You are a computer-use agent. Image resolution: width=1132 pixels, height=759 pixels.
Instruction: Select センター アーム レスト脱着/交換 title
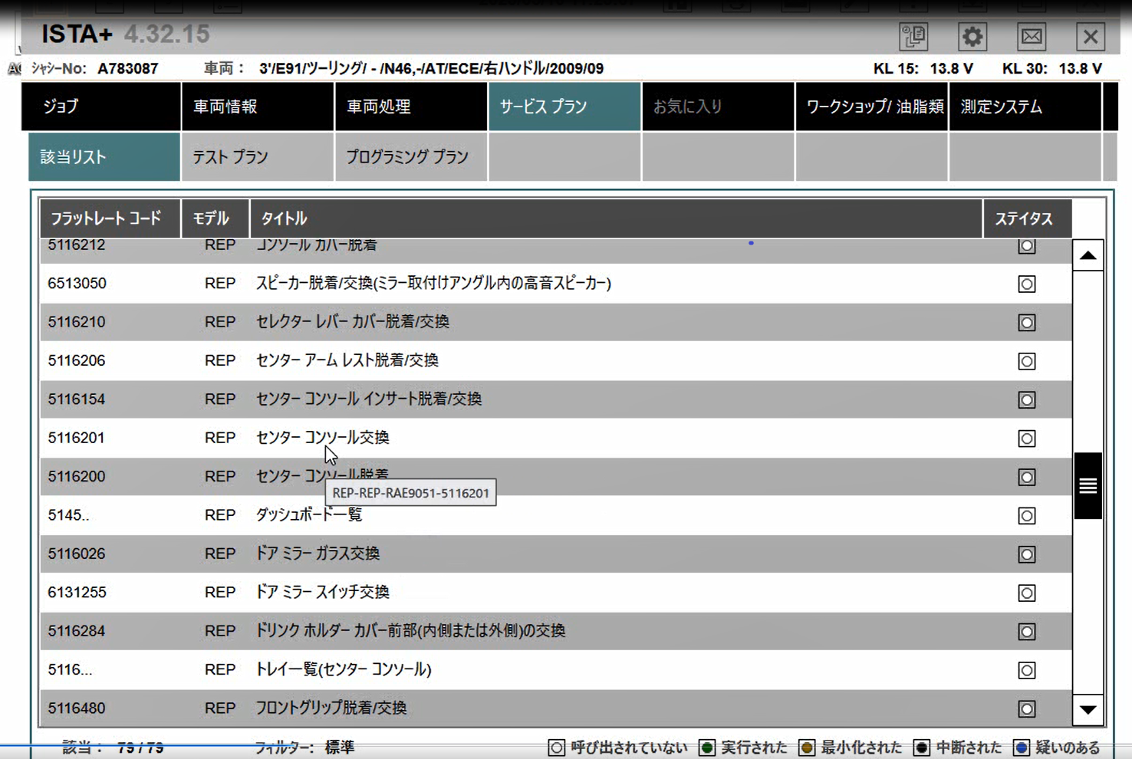(x=347, y=360)
